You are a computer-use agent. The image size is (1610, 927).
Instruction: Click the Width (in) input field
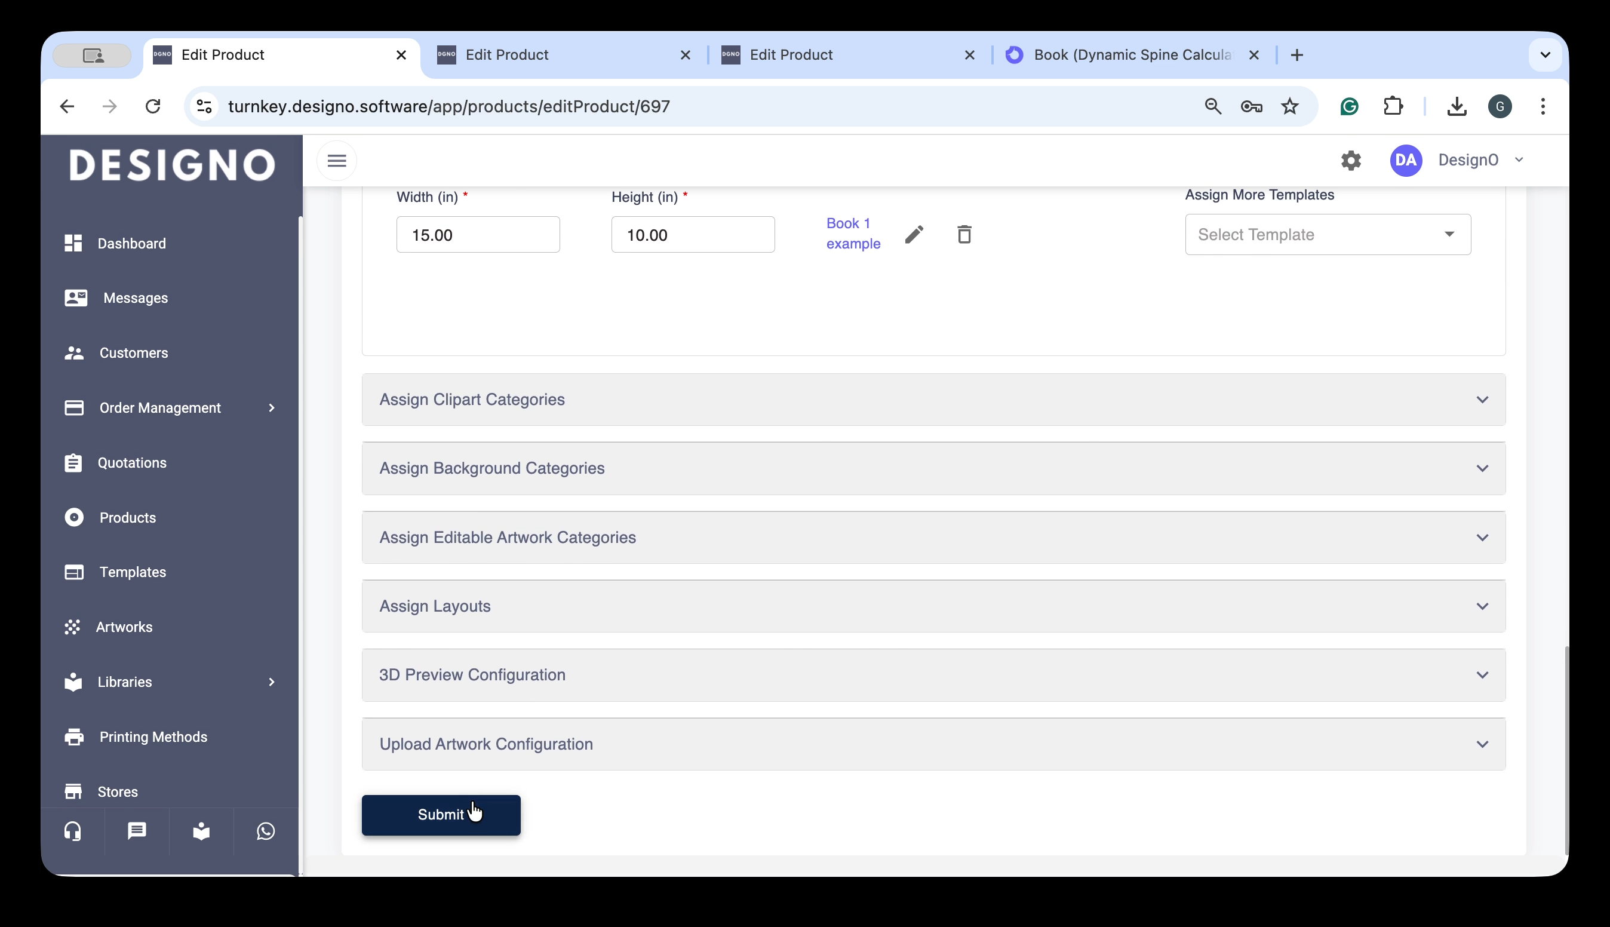click(x=477, y=235)
